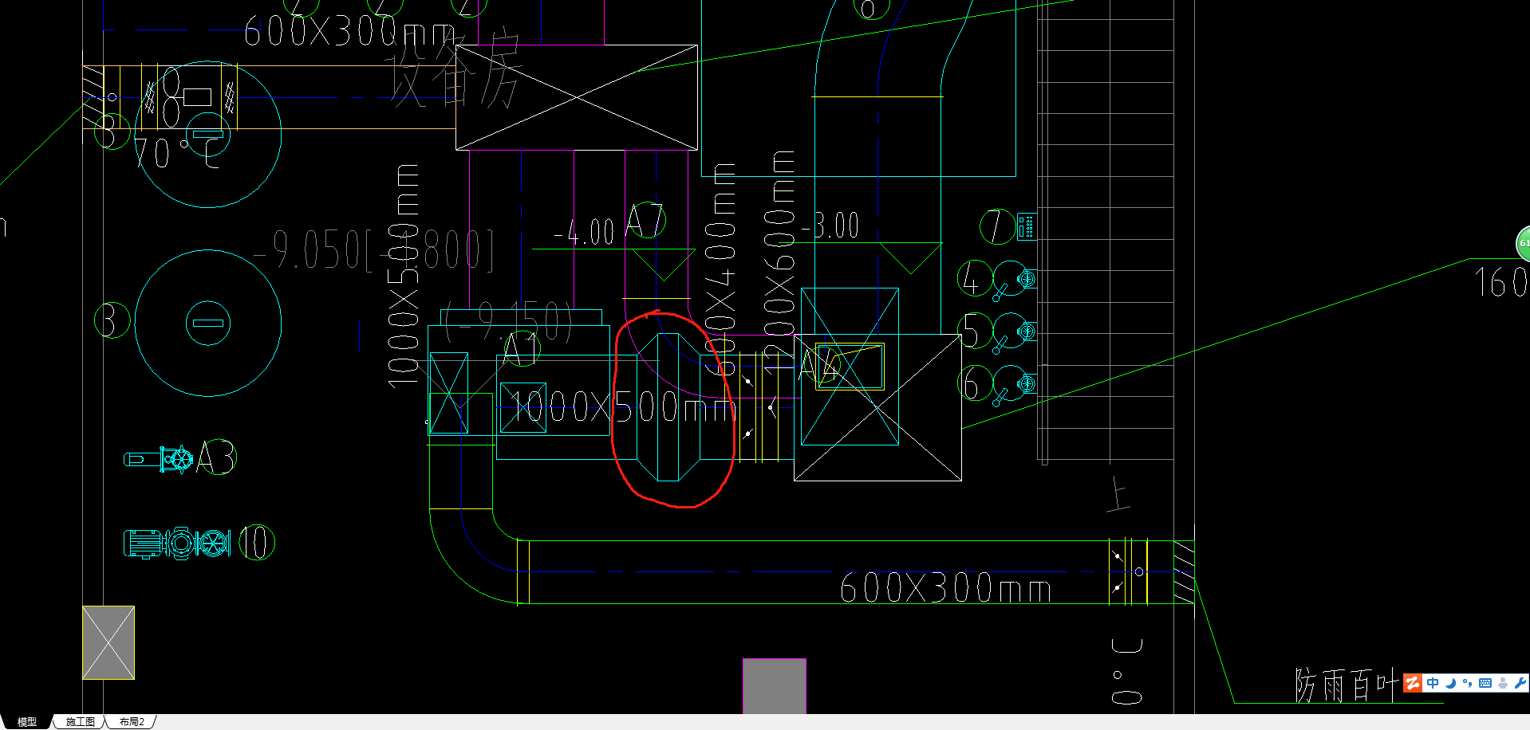The image size is (1530, 730).
Task: Select the 600X300mm label on the bottom duct
Action: 945,588
